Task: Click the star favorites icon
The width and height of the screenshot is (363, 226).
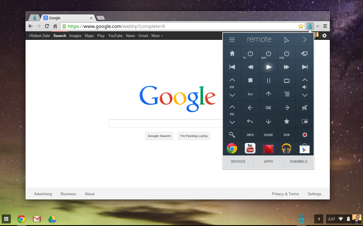Action: coord(286,121)
